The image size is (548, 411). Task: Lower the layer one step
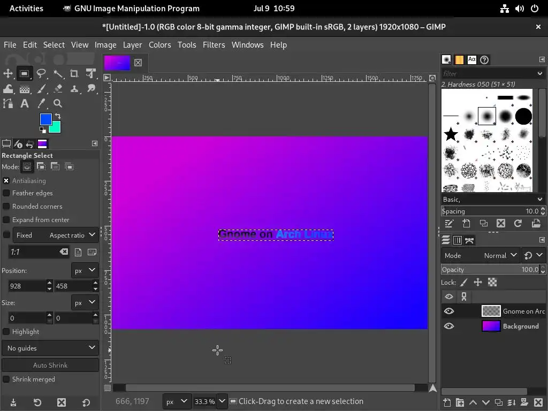(x=486, y=402)
